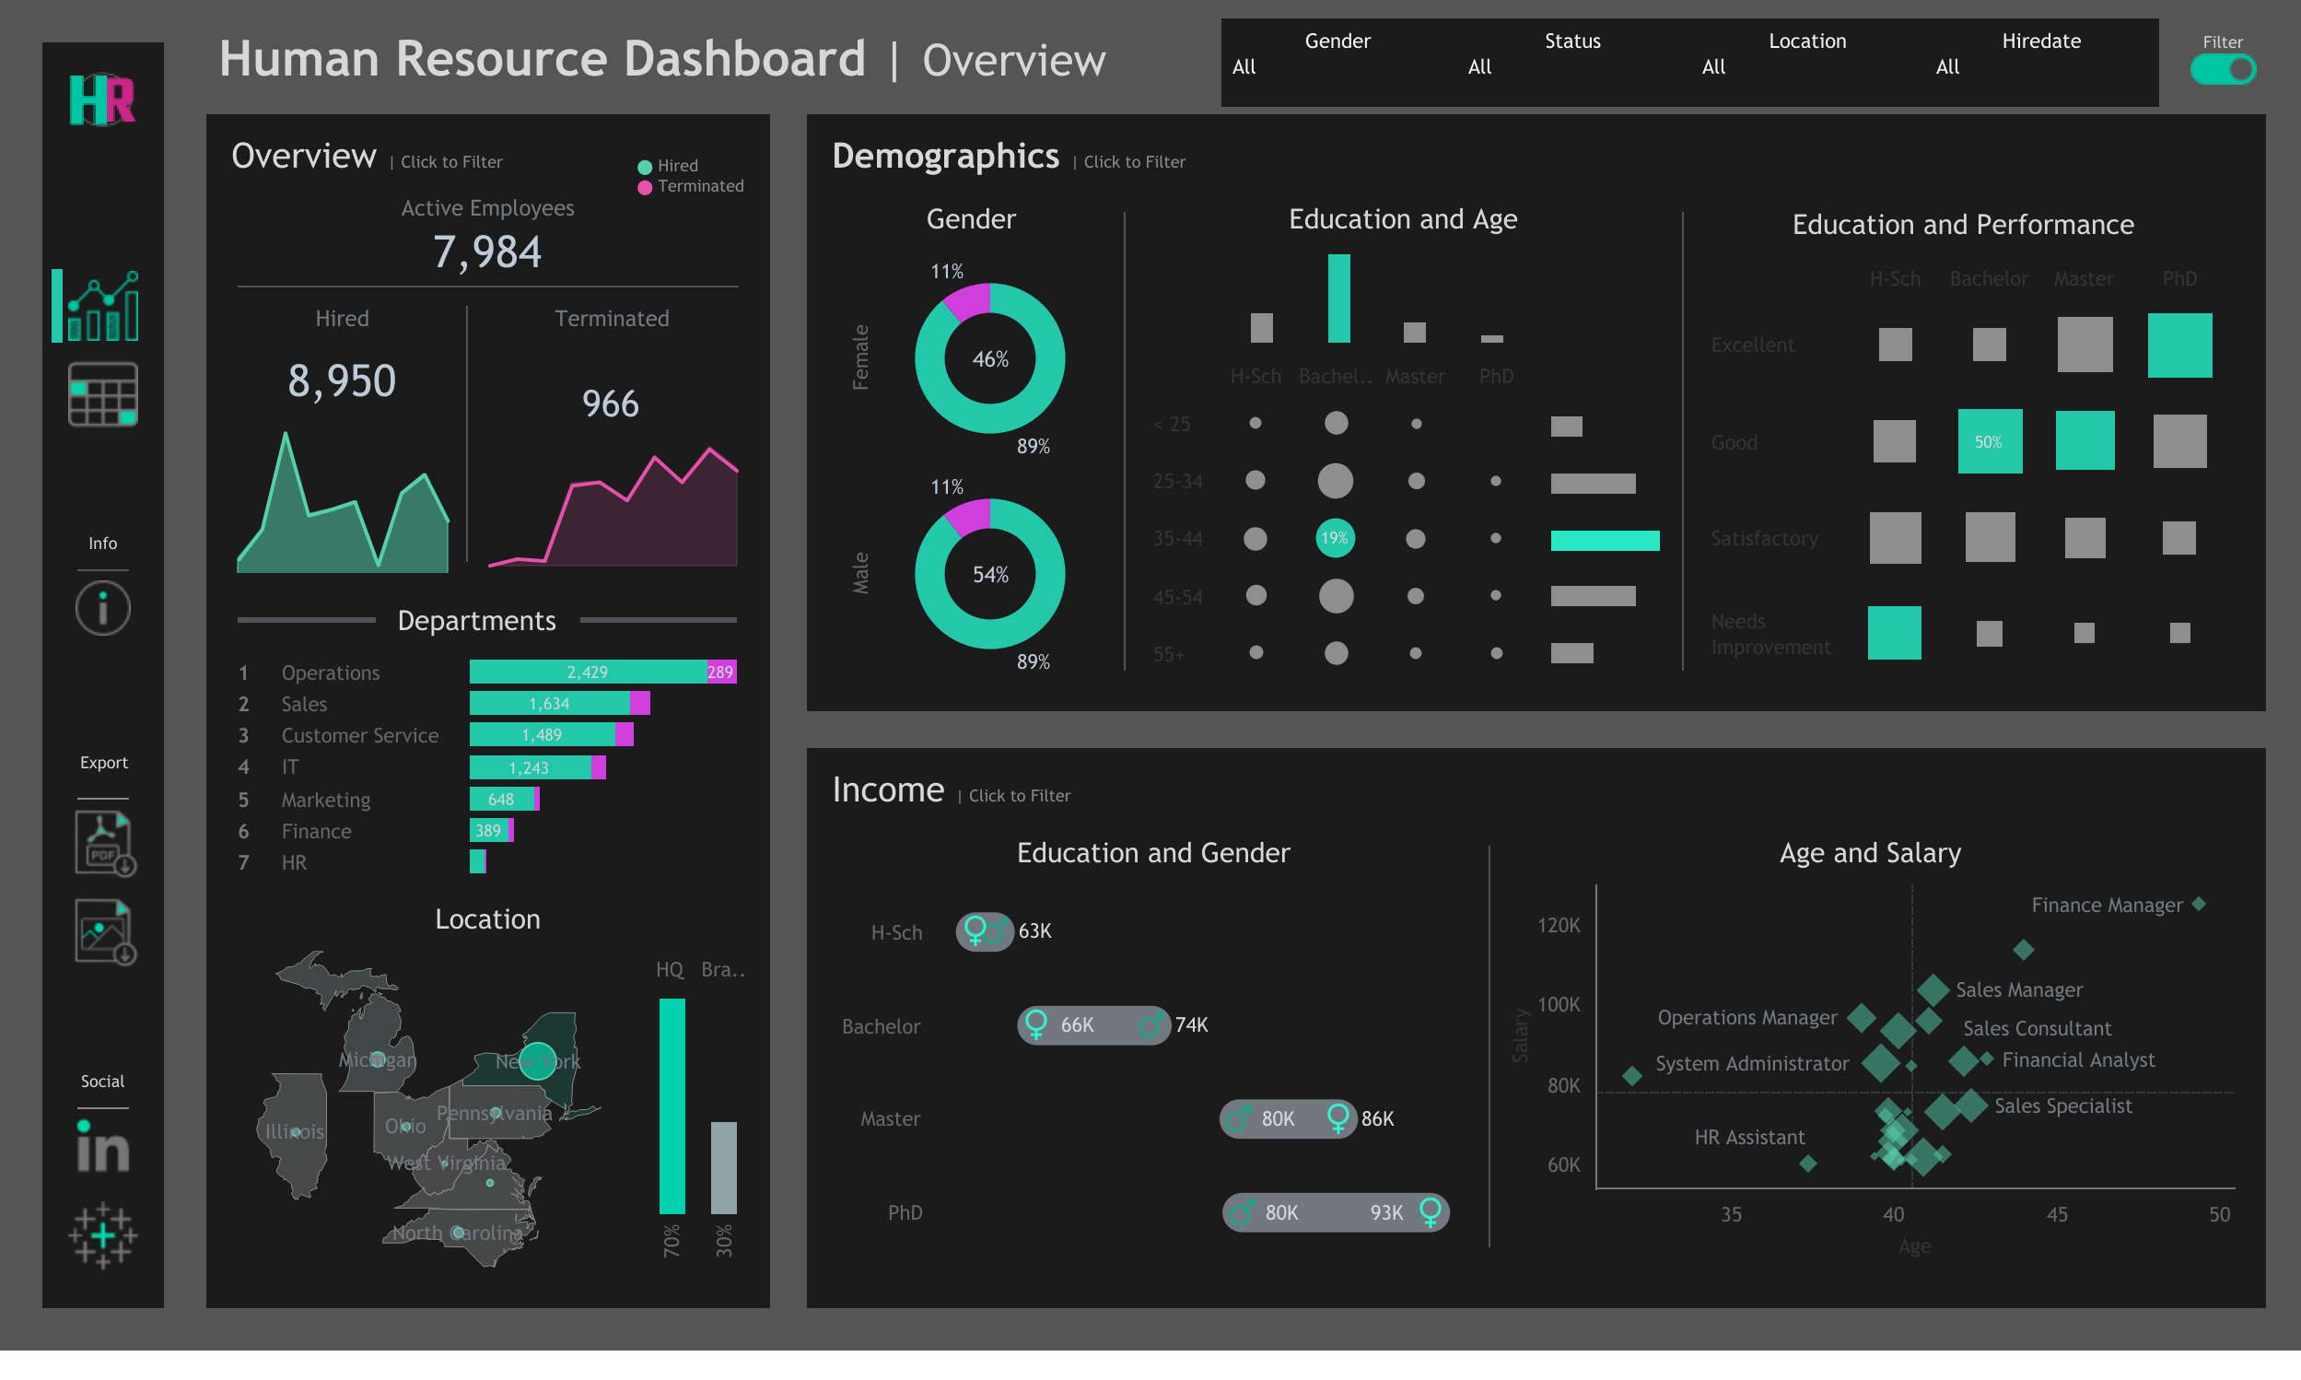Screen dimensions: 2301x1380
Task: Select the Hired legend marker
Action: (645, 166)
